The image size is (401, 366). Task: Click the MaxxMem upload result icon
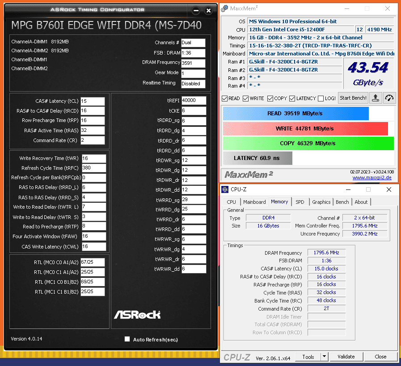click(375, 98)
